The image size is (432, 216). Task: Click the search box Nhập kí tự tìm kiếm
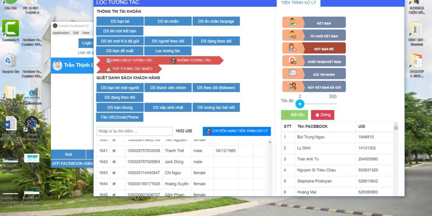[x=135, y=131]
